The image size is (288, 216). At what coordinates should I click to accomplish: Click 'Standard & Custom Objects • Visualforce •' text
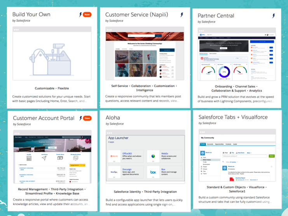tap(237, 187)
